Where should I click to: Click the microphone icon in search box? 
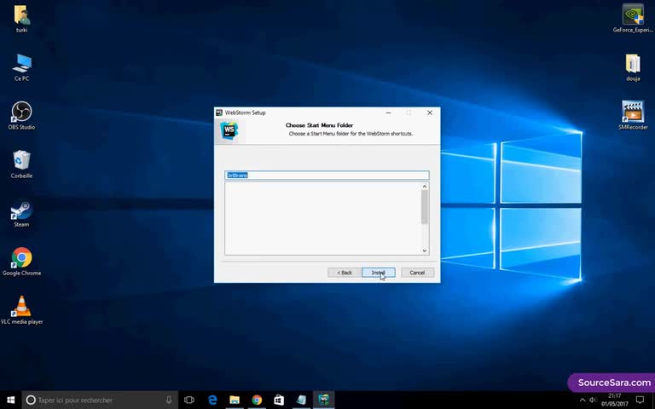(169, 400)
